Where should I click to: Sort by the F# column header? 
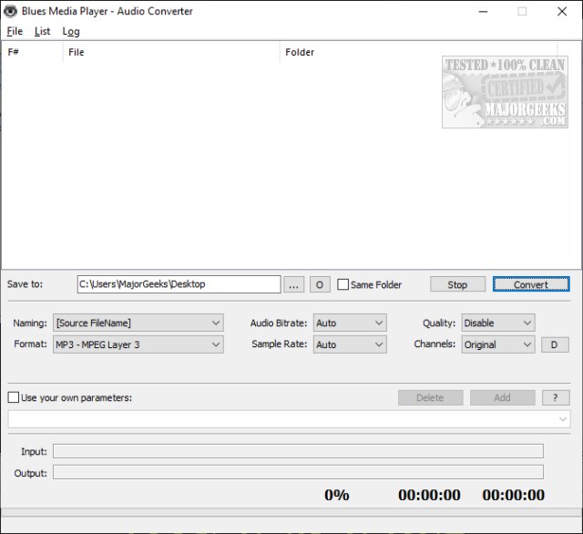[33, 52]
